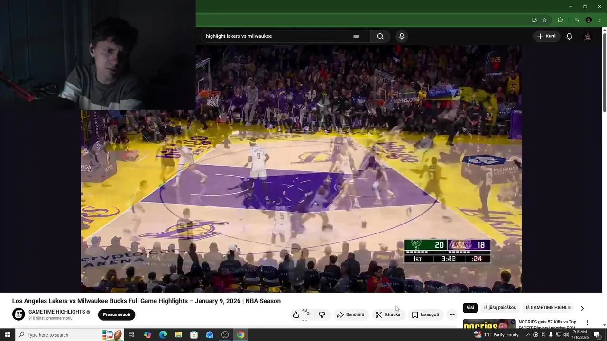Image resolution: width=607 pixels, height=341 pixels.
Task: Bookmark this page with the star icon
Action: tap(544, 20)
